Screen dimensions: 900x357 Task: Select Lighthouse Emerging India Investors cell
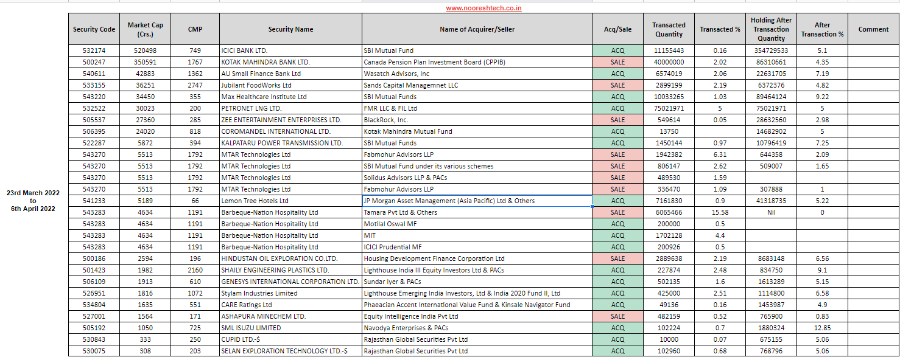click(477, 293)
